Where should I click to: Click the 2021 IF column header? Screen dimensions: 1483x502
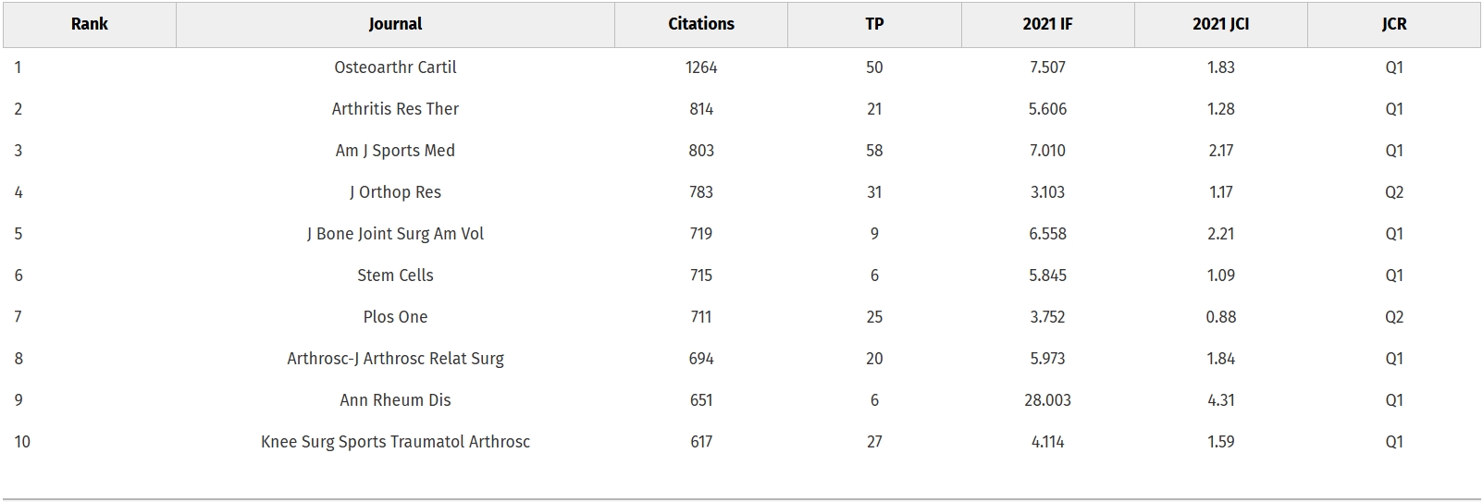(1047, 24)
